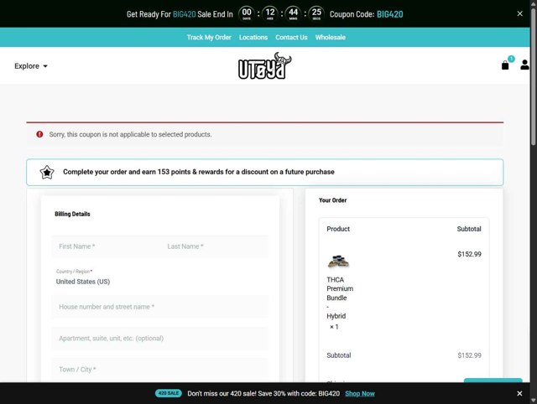This screenshot has width=537, height=404.
Task: Click the THCA Premium Bundle - Hybrid product name
Action: tap(340, 298)
